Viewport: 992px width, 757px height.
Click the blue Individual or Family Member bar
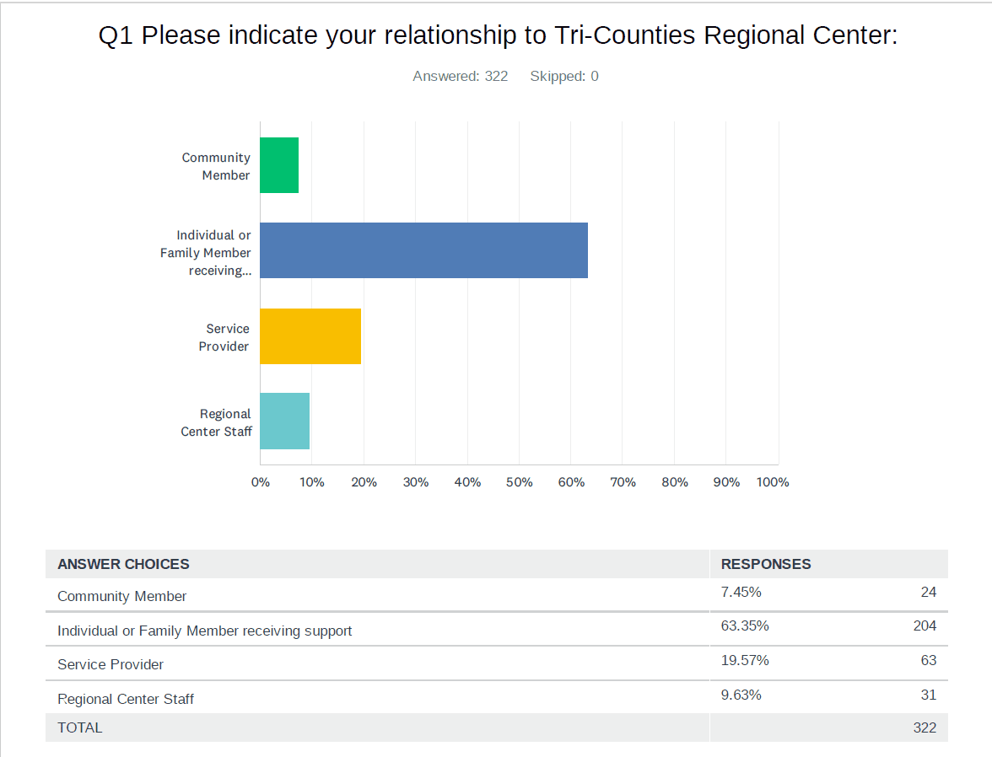coord(423,250)
